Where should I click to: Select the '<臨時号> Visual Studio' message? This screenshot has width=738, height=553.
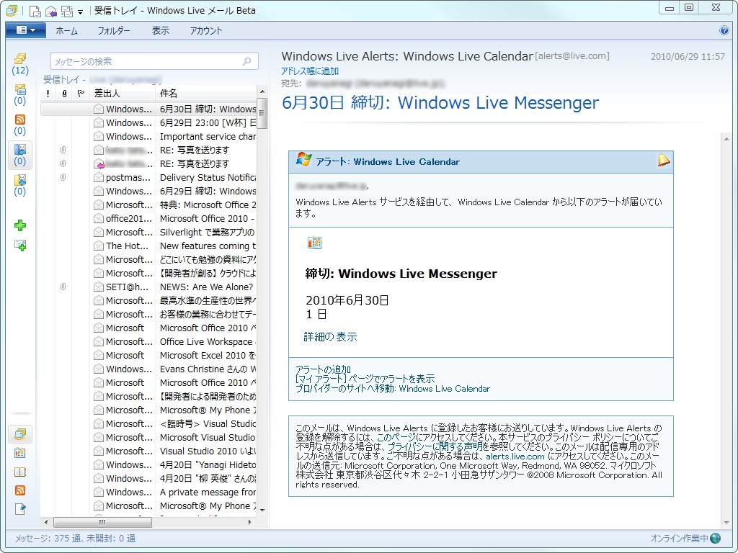click(148, 423)
